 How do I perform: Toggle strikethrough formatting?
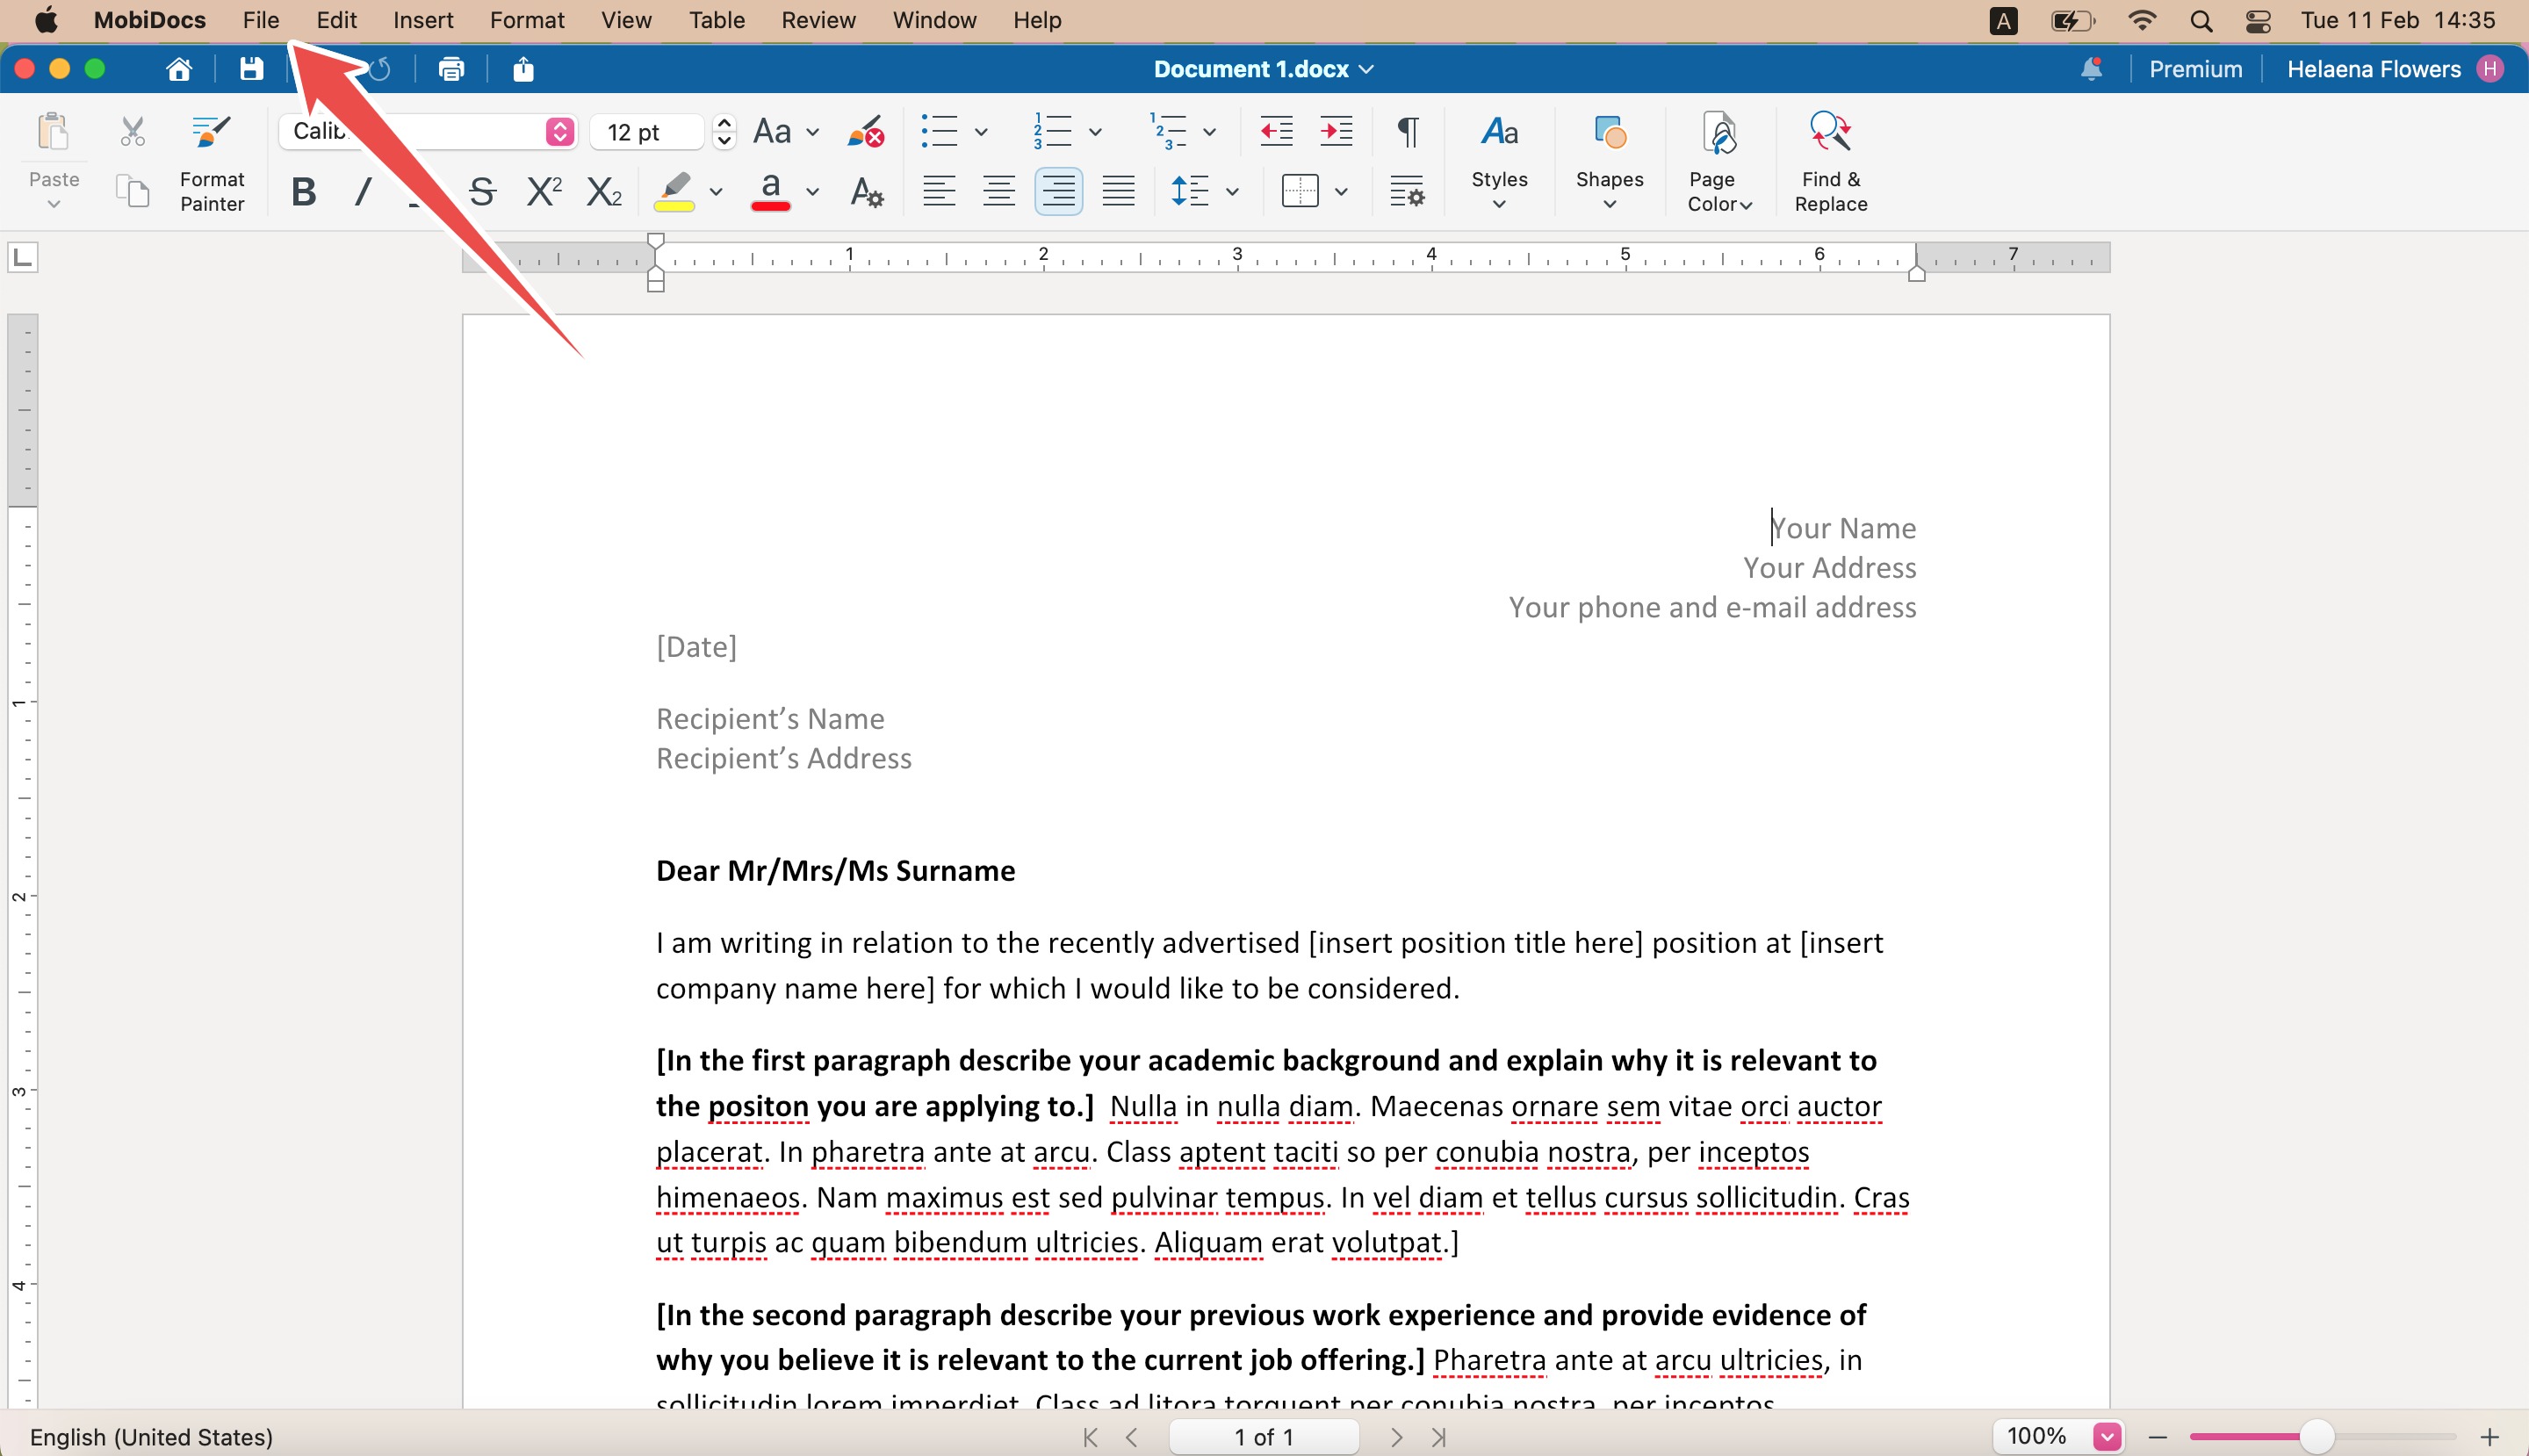482,191
